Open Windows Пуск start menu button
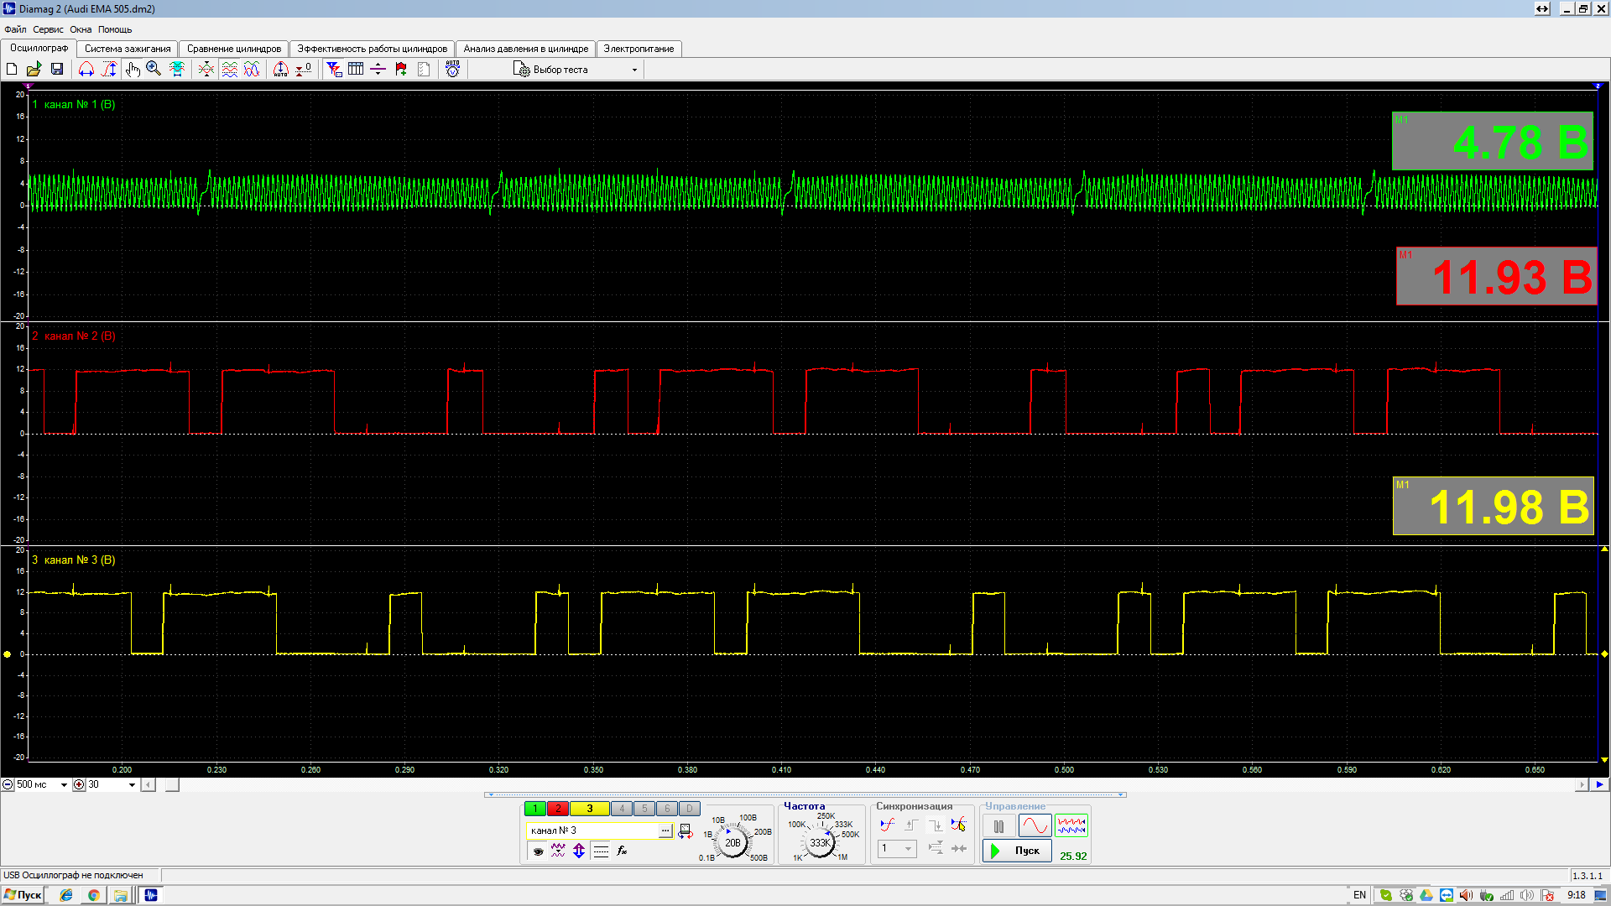The height and width of the screenshot is (906, 1611). [23, 895]
